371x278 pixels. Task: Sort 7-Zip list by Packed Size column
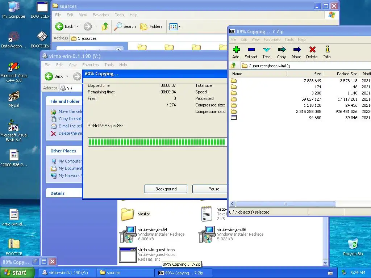pos(341,74)
